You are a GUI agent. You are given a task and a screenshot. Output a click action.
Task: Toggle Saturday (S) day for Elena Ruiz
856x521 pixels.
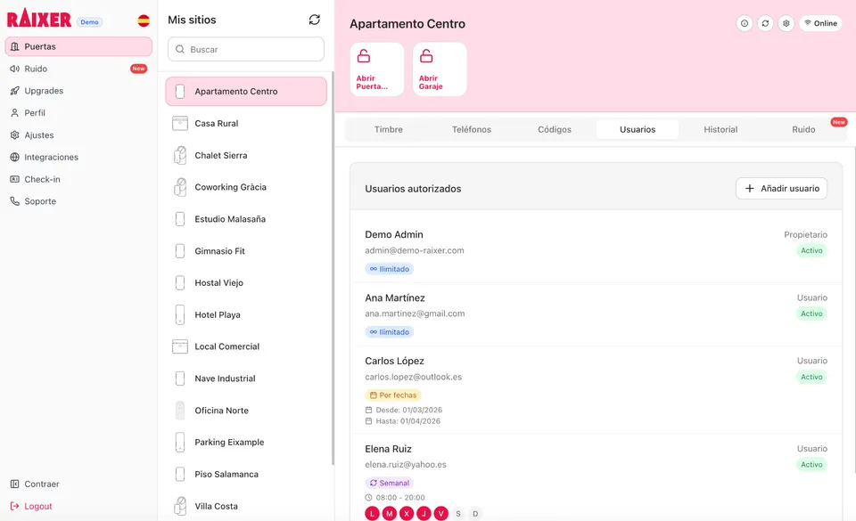pyautogui.click(x=458, y=513)
